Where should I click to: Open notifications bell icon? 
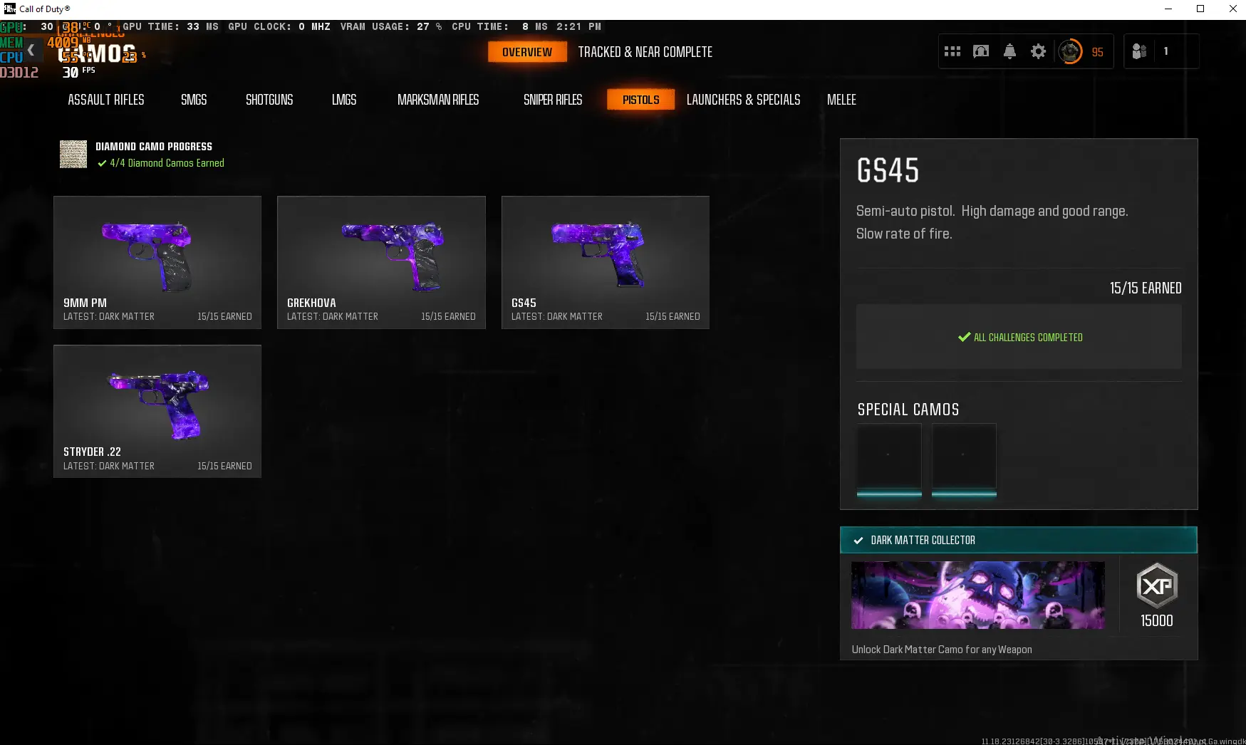pos(1009,51)
